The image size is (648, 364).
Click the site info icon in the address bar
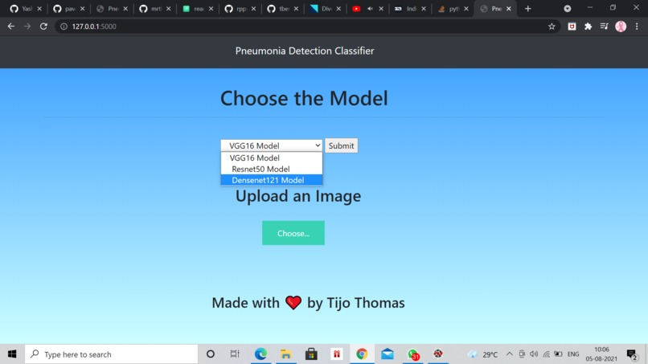tap(64, 27)
